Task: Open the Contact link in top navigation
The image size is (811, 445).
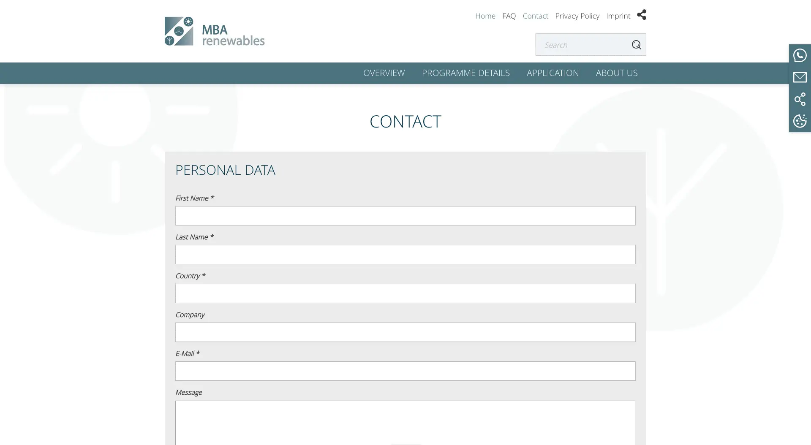Action: (535, 16)
